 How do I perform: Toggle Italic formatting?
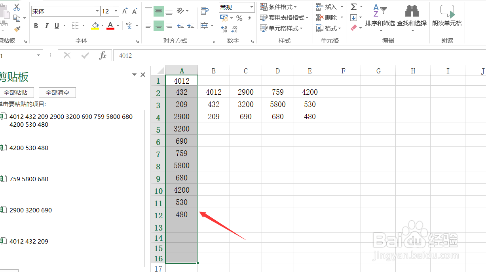tap(47, 26)
